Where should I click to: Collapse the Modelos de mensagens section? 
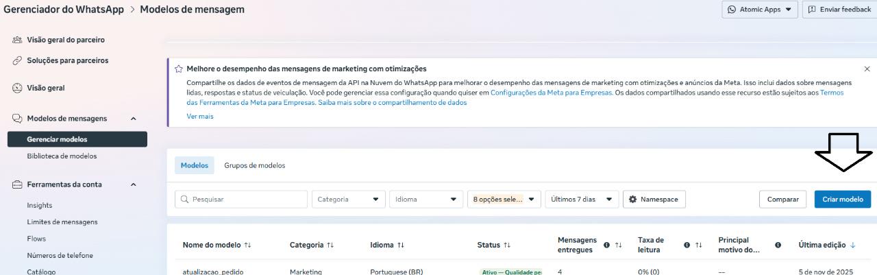[133, 119]
